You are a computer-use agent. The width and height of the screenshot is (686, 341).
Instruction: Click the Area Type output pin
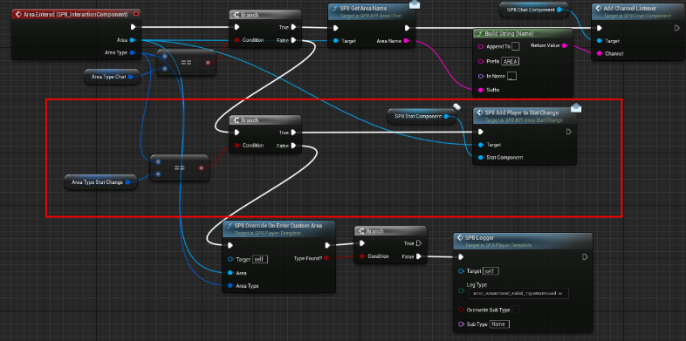tap(132, 53)
